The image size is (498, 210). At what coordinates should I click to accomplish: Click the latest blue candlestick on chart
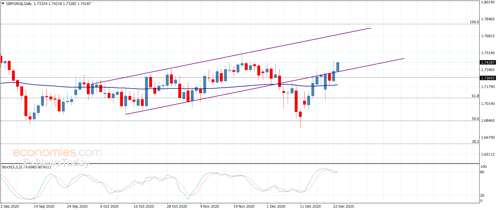tap(338, 67)
